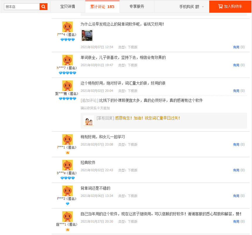
Task: Click reviewer name b***e（匿名）
Action: pyautogui.click(x=67, y=173)
